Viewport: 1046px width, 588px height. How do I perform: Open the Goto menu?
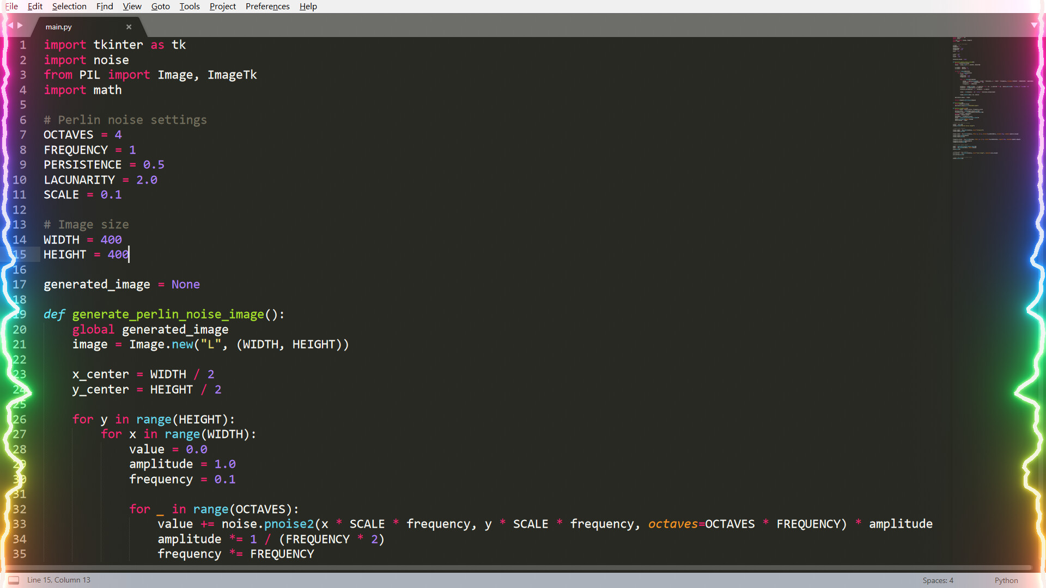point(160,6)
